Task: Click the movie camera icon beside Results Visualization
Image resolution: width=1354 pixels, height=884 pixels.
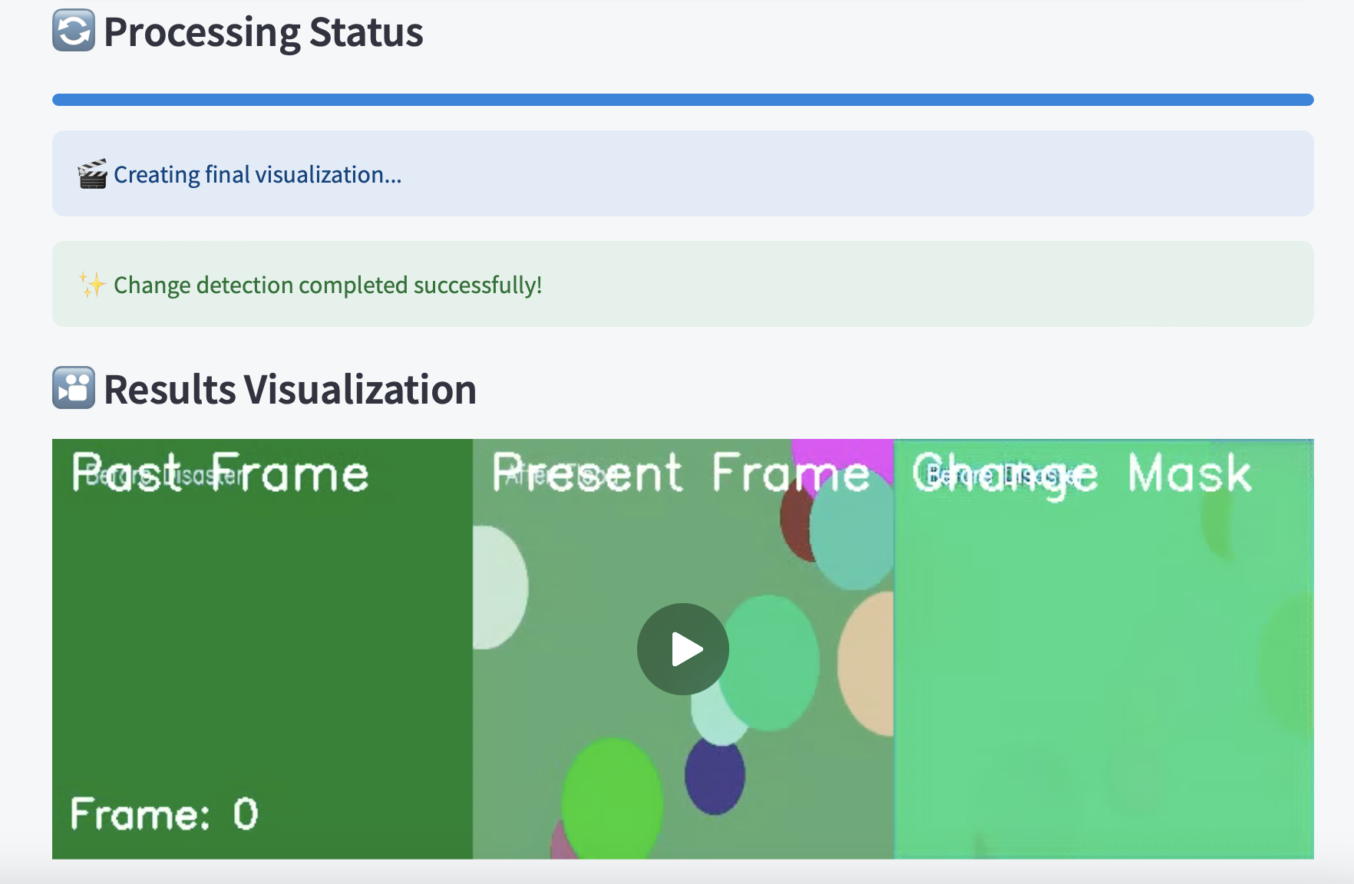Action: [73, 389]
